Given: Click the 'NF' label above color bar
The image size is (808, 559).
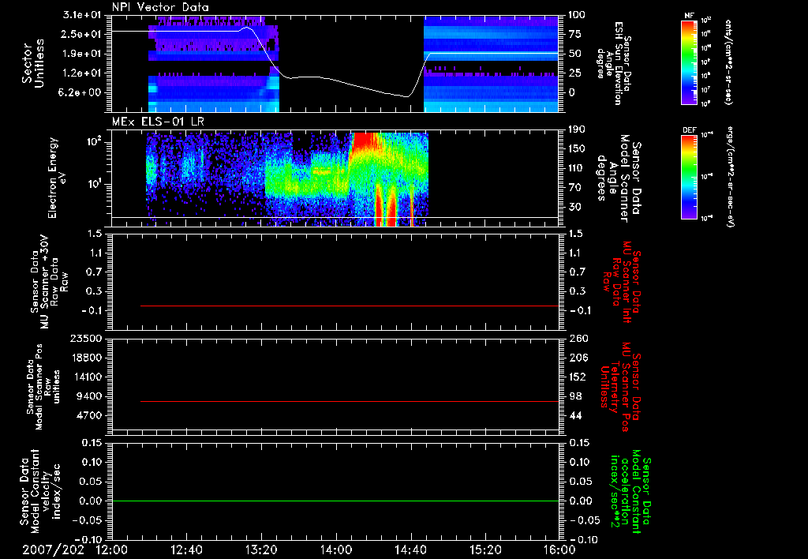Looking at the screenshot, I should (x=690, y=16).
